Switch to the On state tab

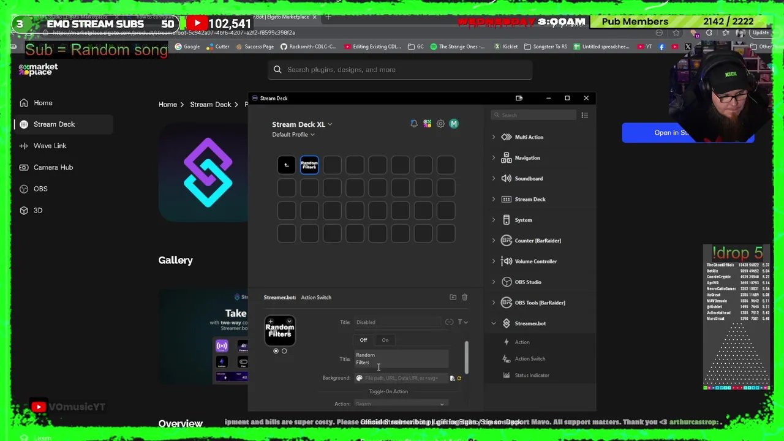pyautogui.click(x=385, y=340)
